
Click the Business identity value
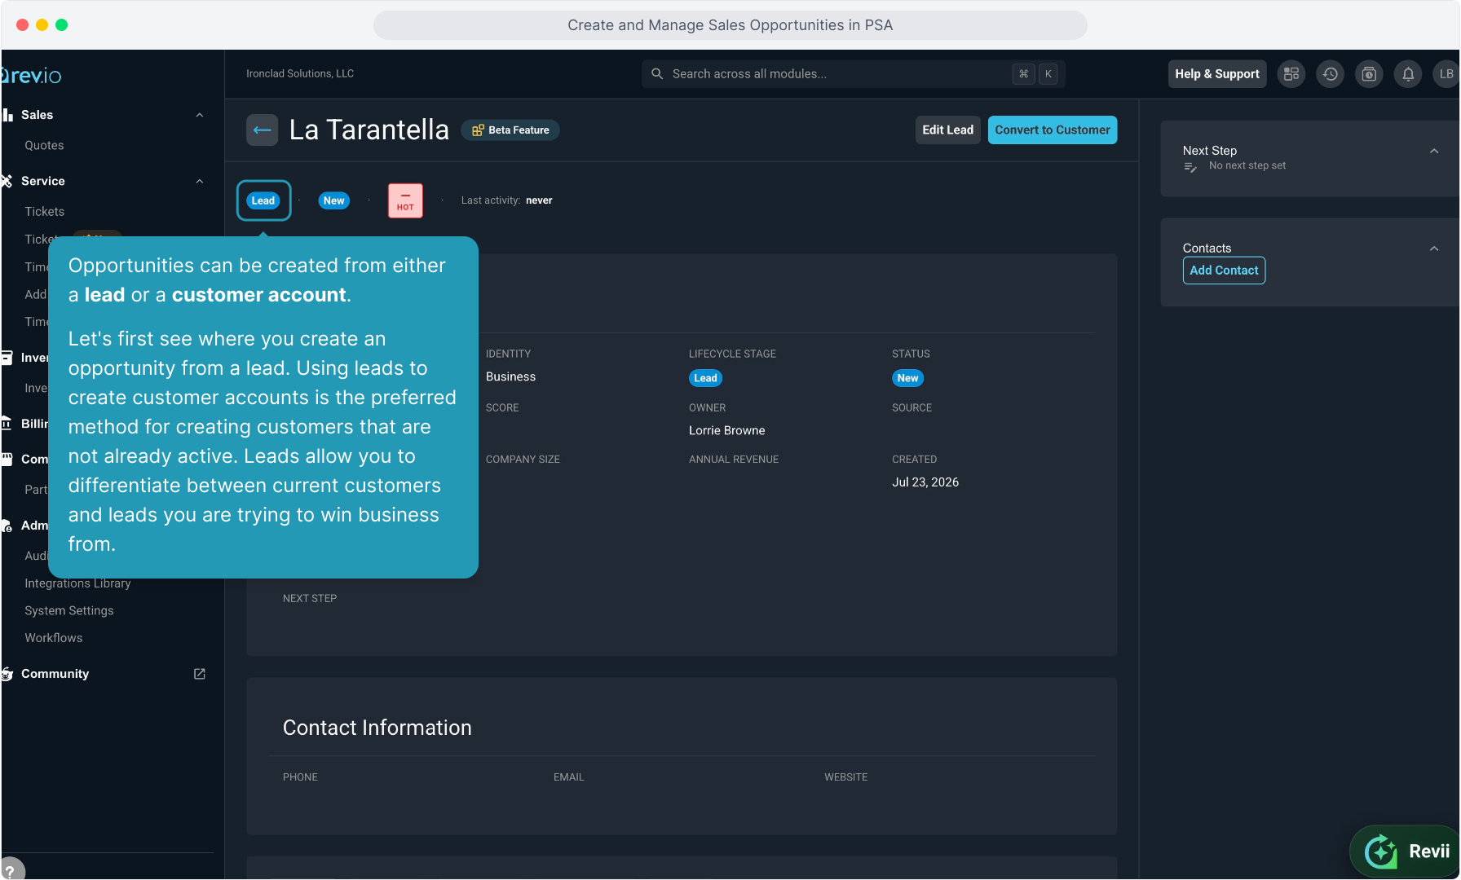[511, 376]
